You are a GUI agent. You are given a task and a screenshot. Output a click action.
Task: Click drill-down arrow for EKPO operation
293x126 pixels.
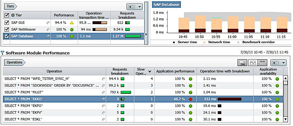coord(103,106)
